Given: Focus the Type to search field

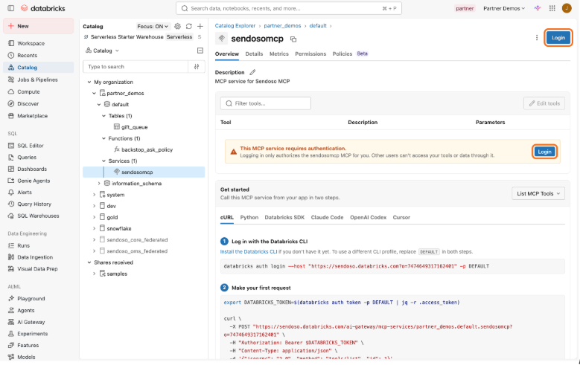Looking at the screenshot, I should pos(136,66).
